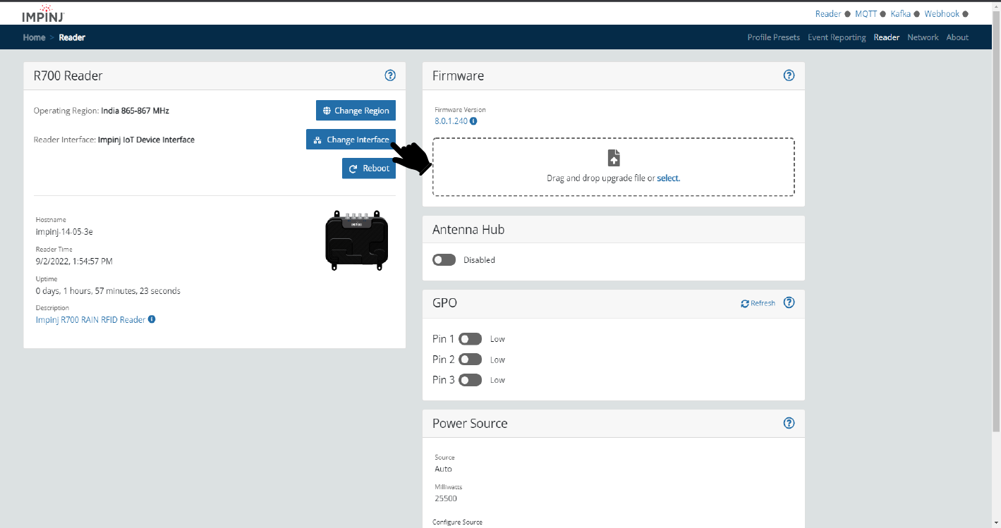The width and height of the screenshot is (1001, 528).
Task: Click the Change Region button
Action: pos(356,111)
